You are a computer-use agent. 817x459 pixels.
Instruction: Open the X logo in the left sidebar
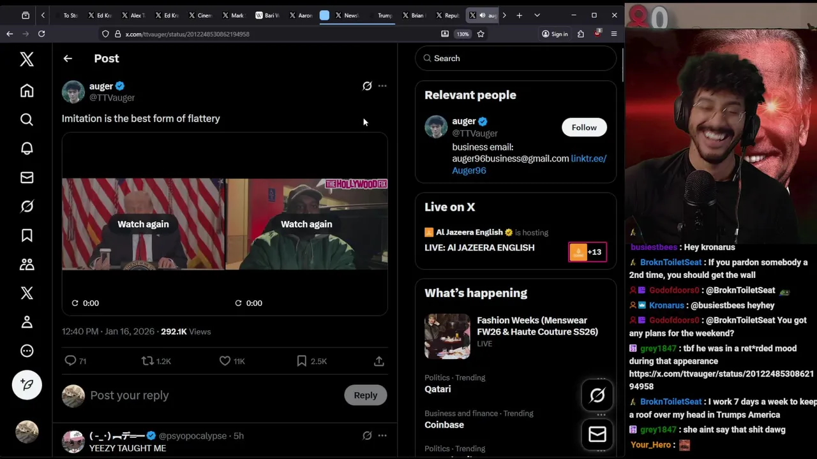point(27,59)
